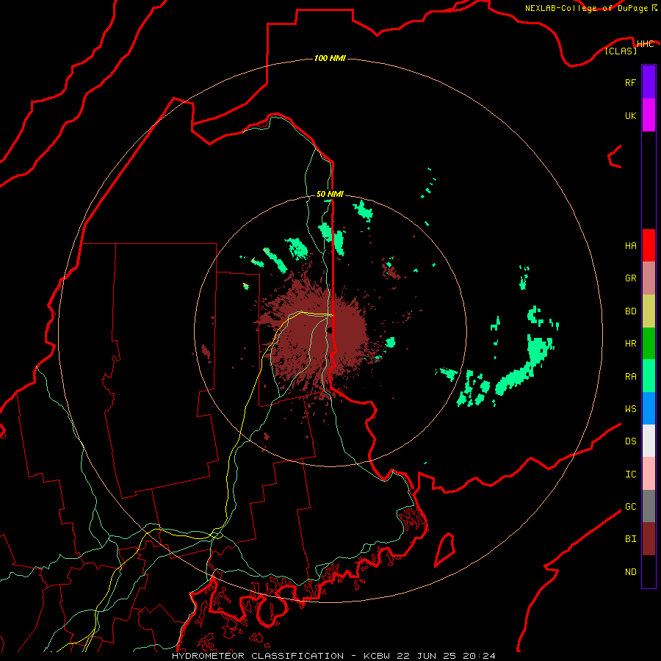The image size is (661, 661).
Task: Click the DS legend label
Action: click(630, 441)
